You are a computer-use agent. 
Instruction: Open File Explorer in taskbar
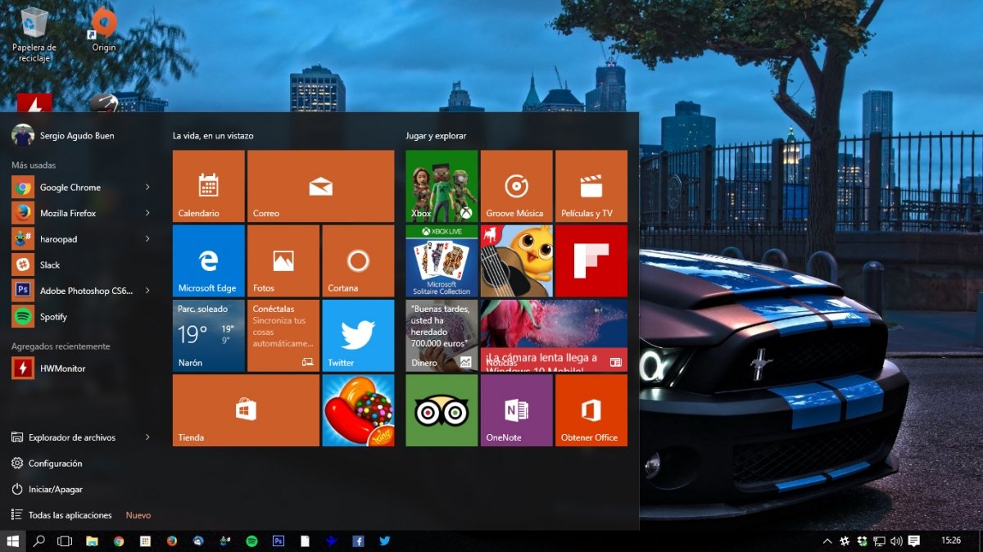click(92, 541)
